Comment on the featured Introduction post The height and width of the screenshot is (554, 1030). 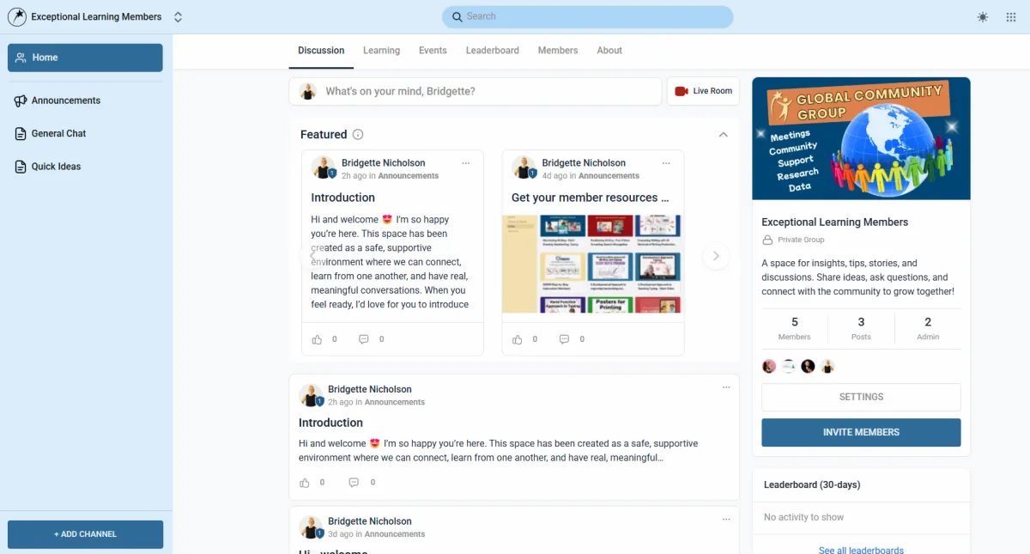364,339
